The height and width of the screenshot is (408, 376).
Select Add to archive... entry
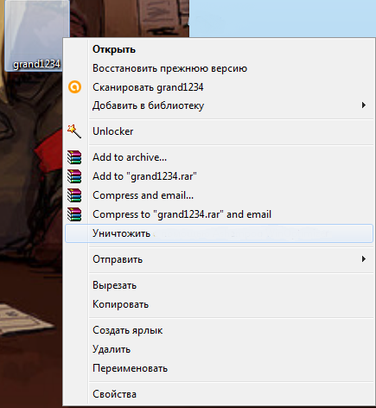[x=219, y=157]
